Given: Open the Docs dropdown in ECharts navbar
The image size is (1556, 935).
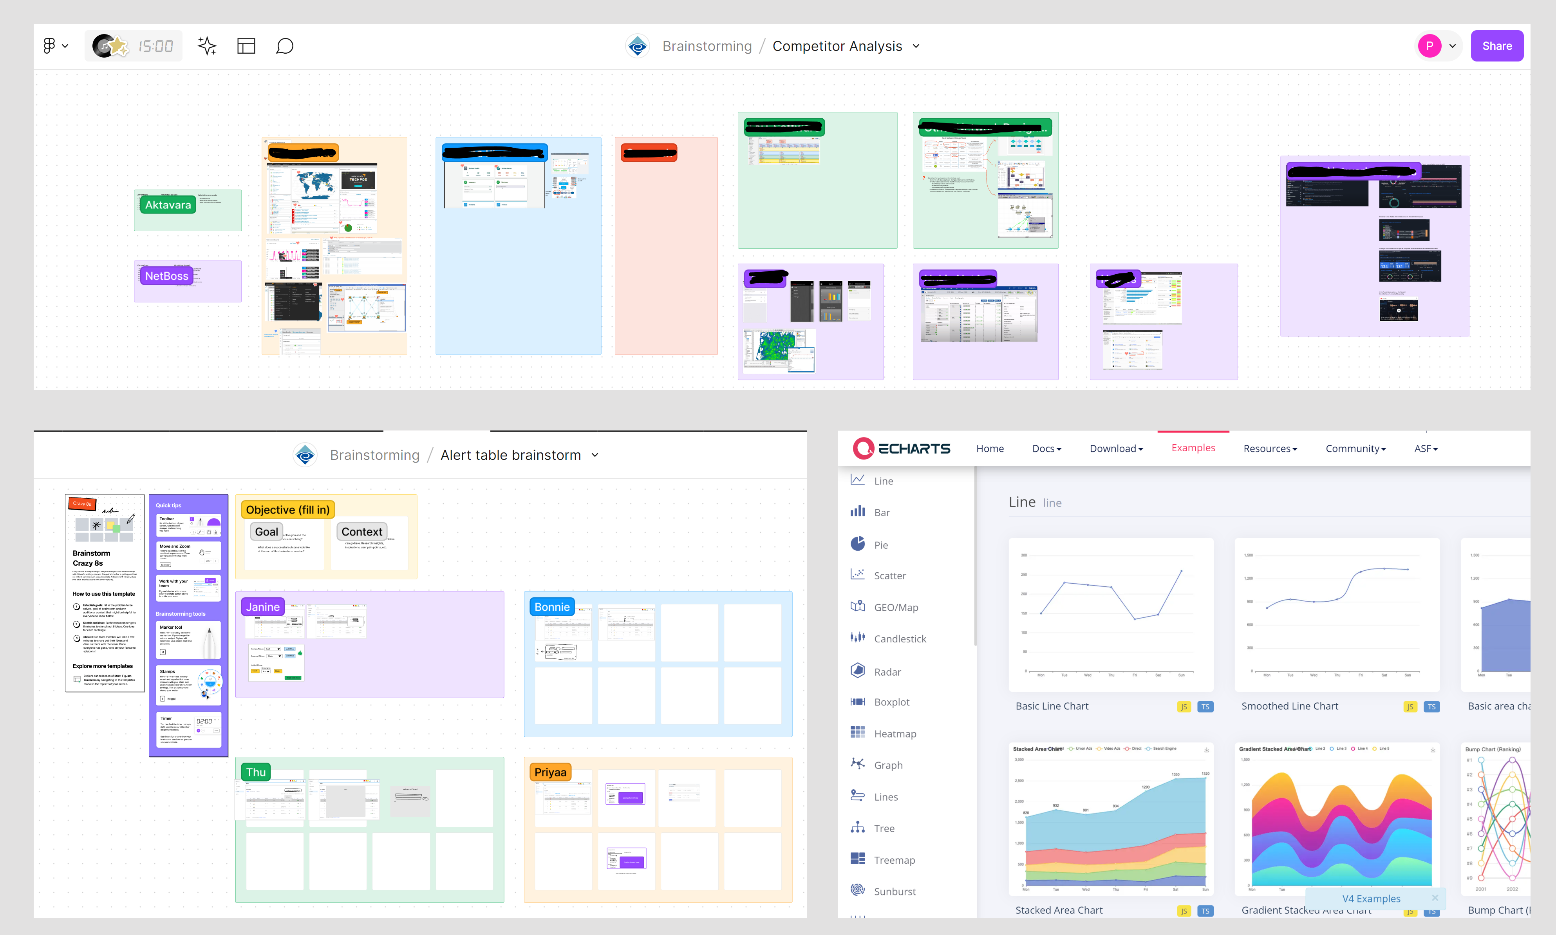Looking at the screenshot, I should [1046, 449].
